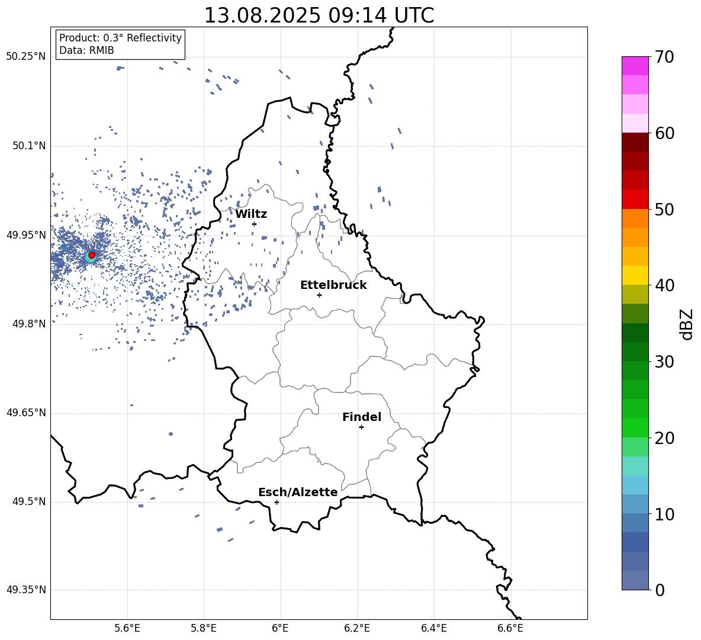Click the 60 colorbar tick label
This screenshot has width=701, height=640.
click(x=664, y=133)
